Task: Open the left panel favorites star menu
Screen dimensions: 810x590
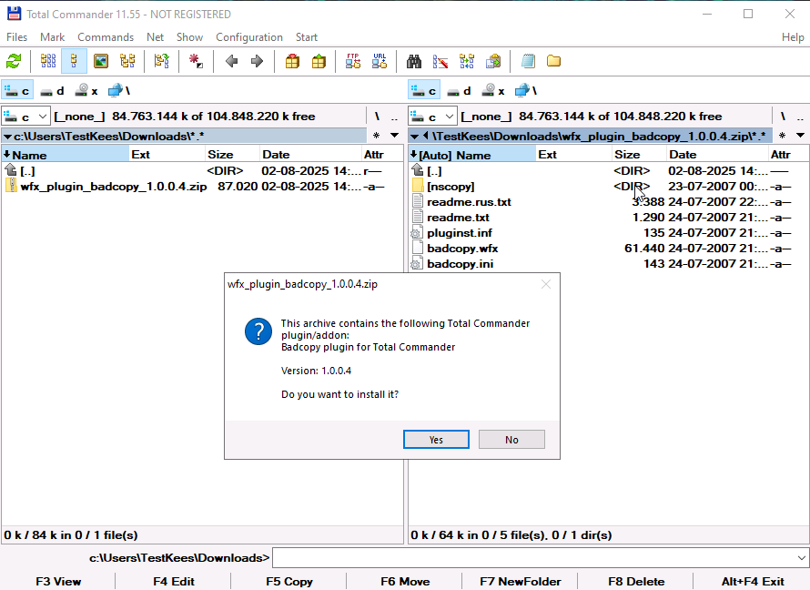Action: click(x=376, y=136)
